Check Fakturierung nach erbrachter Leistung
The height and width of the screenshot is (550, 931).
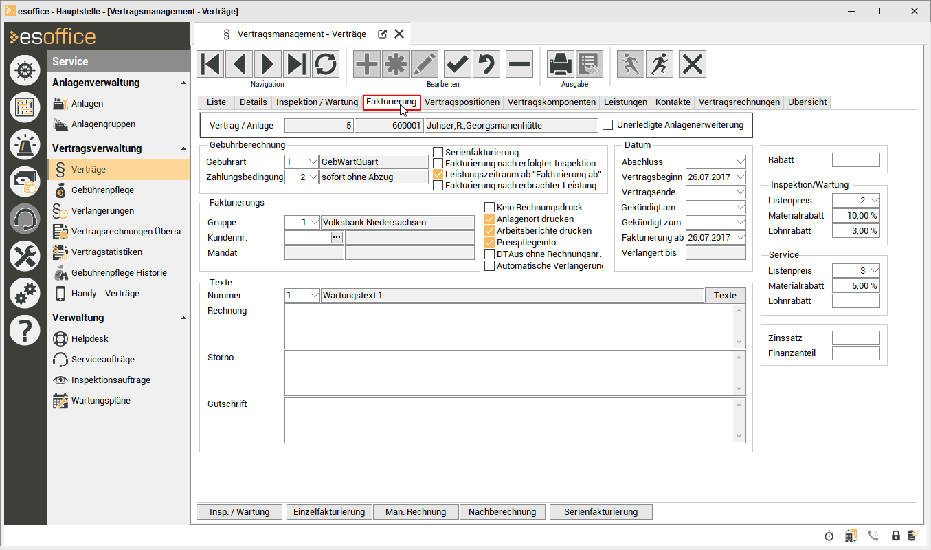(438, 185)
